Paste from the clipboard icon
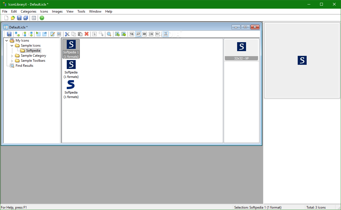The height and width of the screenshot is (210, 341). coord(80,34)
